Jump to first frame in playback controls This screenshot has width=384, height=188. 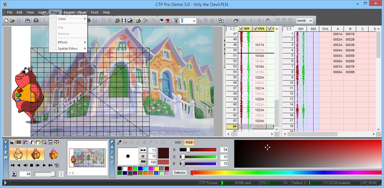[12, 165]
